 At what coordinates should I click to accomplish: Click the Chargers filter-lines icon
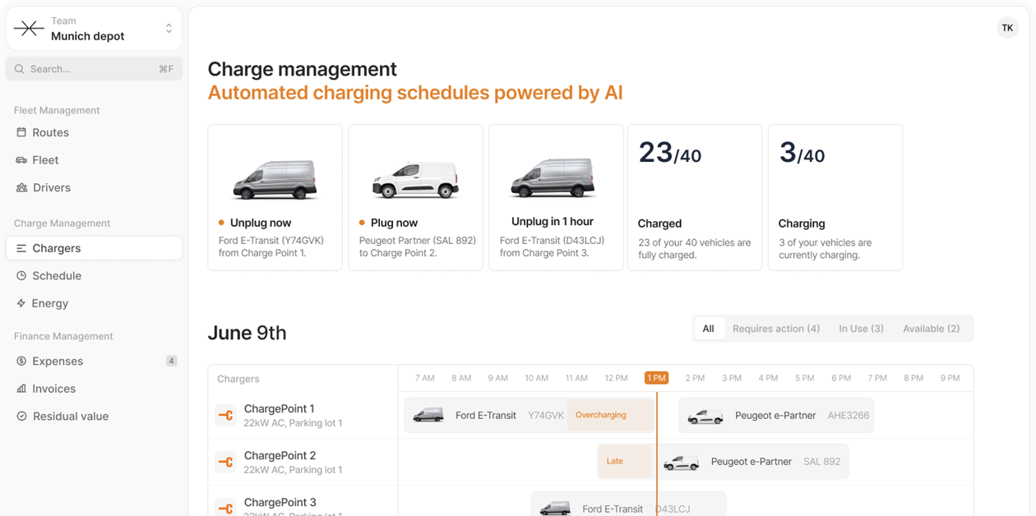click(x=20, y=248)
